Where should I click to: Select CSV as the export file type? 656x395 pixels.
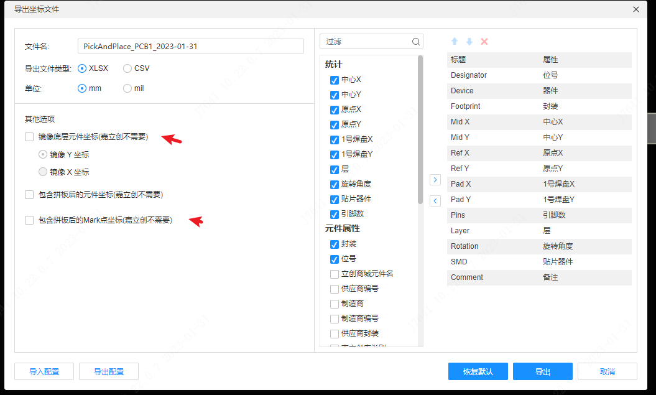(x=126, y=68)
